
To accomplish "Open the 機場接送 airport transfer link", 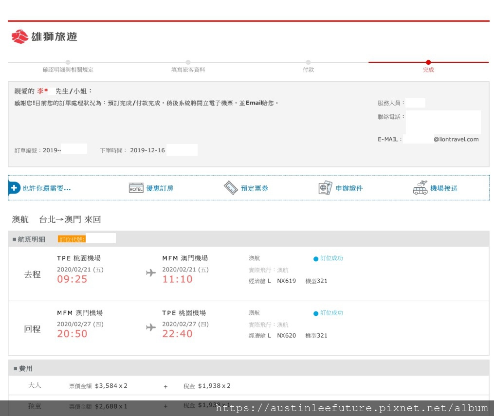I will point(443,188).
